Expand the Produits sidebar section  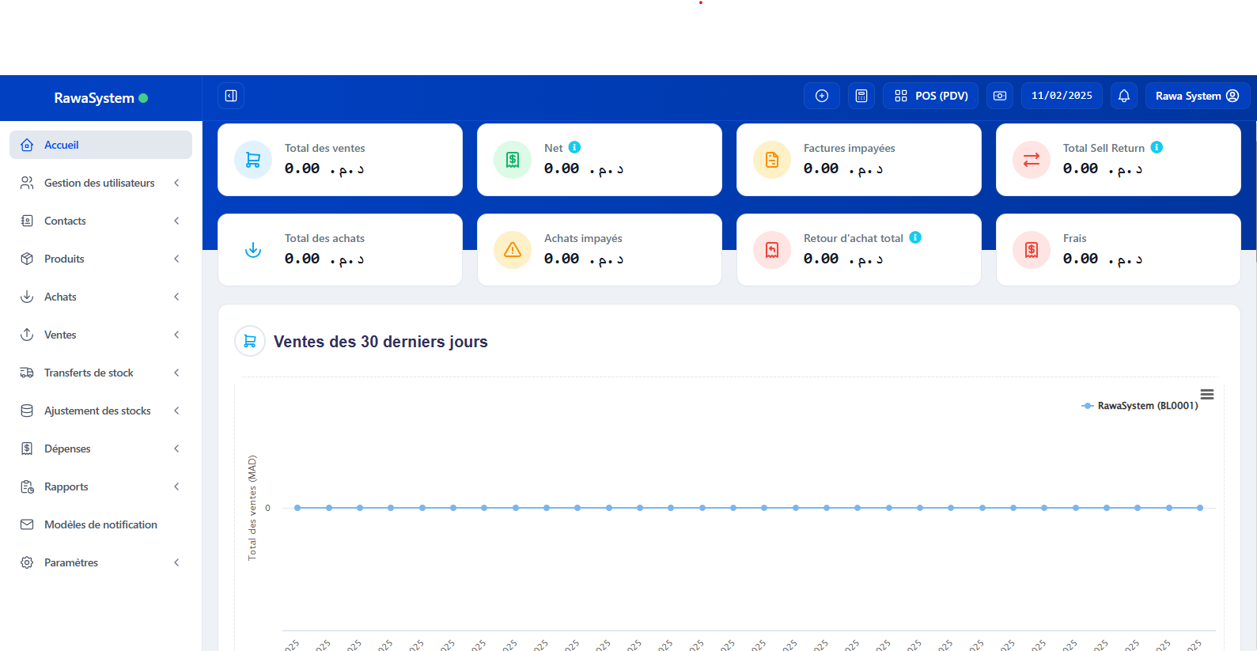(100, 259)
